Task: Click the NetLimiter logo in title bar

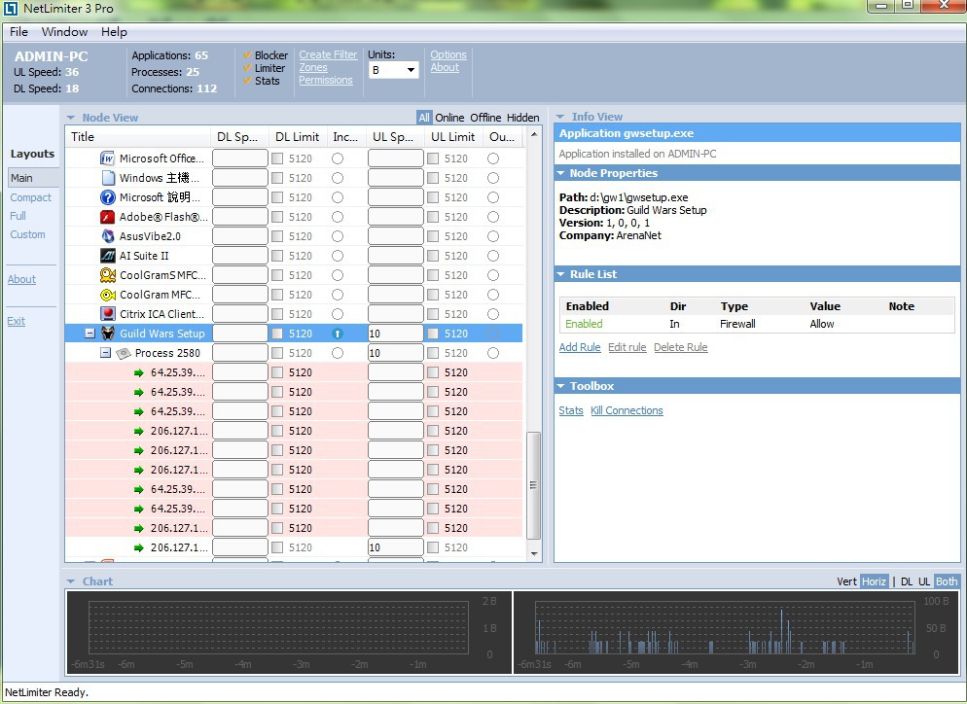Action: click(11, 8)
